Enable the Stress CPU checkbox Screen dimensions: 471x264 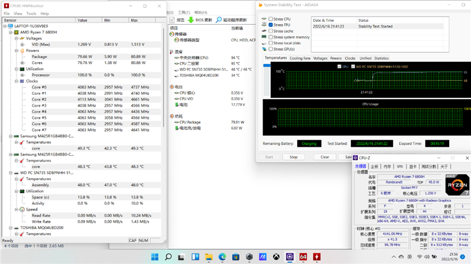(x=271, y=19)
